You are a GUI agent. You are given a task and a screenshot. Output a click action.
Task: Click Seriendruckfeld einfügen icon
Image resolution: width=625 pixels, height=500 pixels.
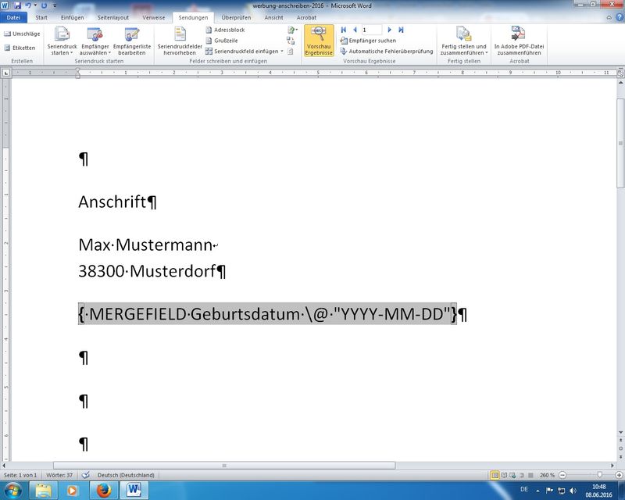[x=209, y=52]
